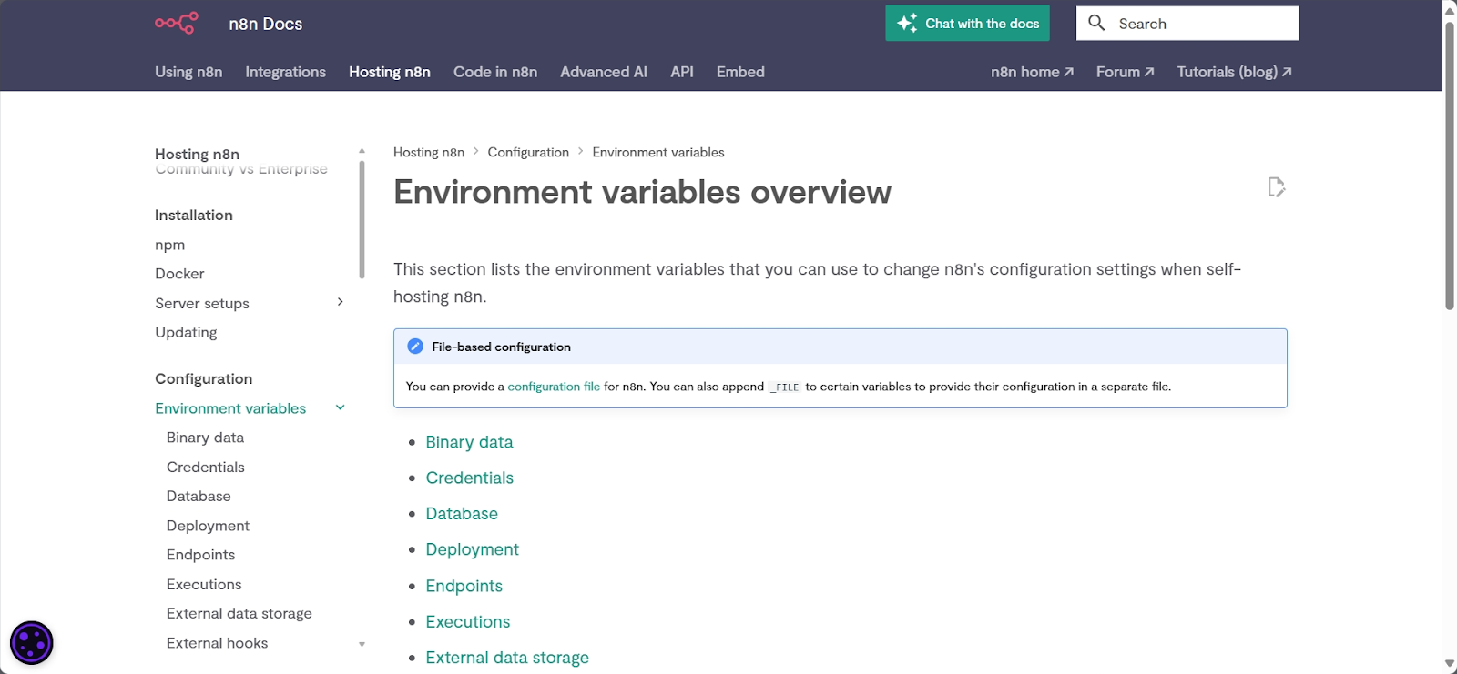Click the Search input field

[1187, 24]
